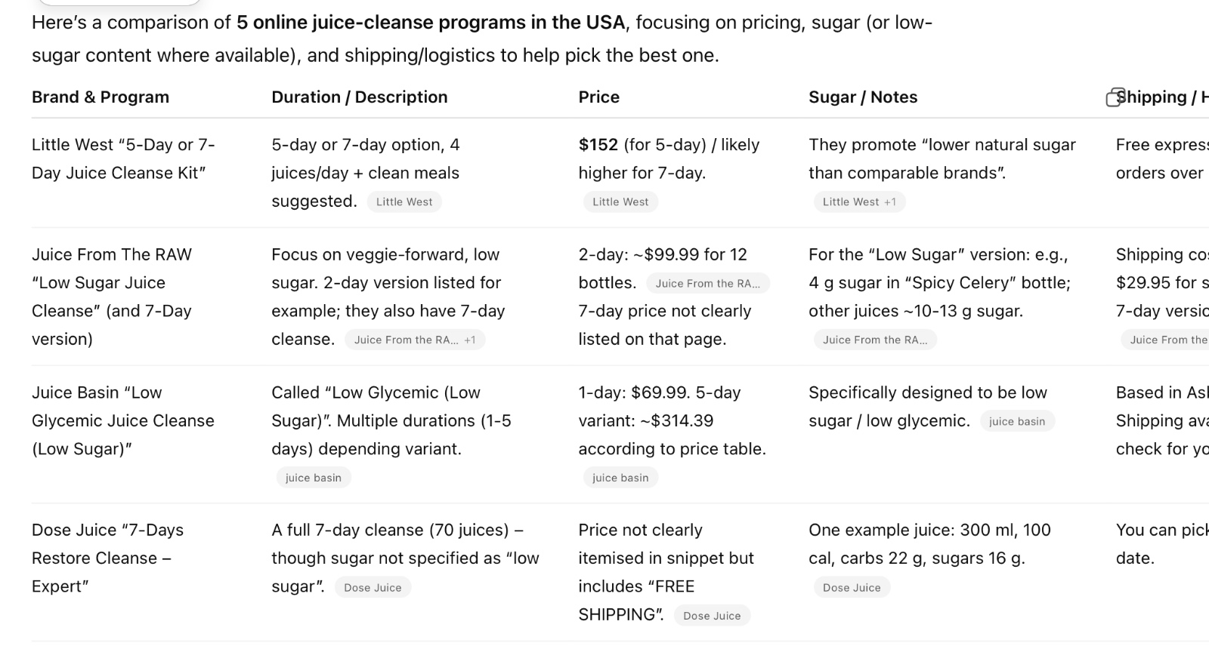Click the bold "$152" price text
The image size is (1209, 646).
point(598,145)
